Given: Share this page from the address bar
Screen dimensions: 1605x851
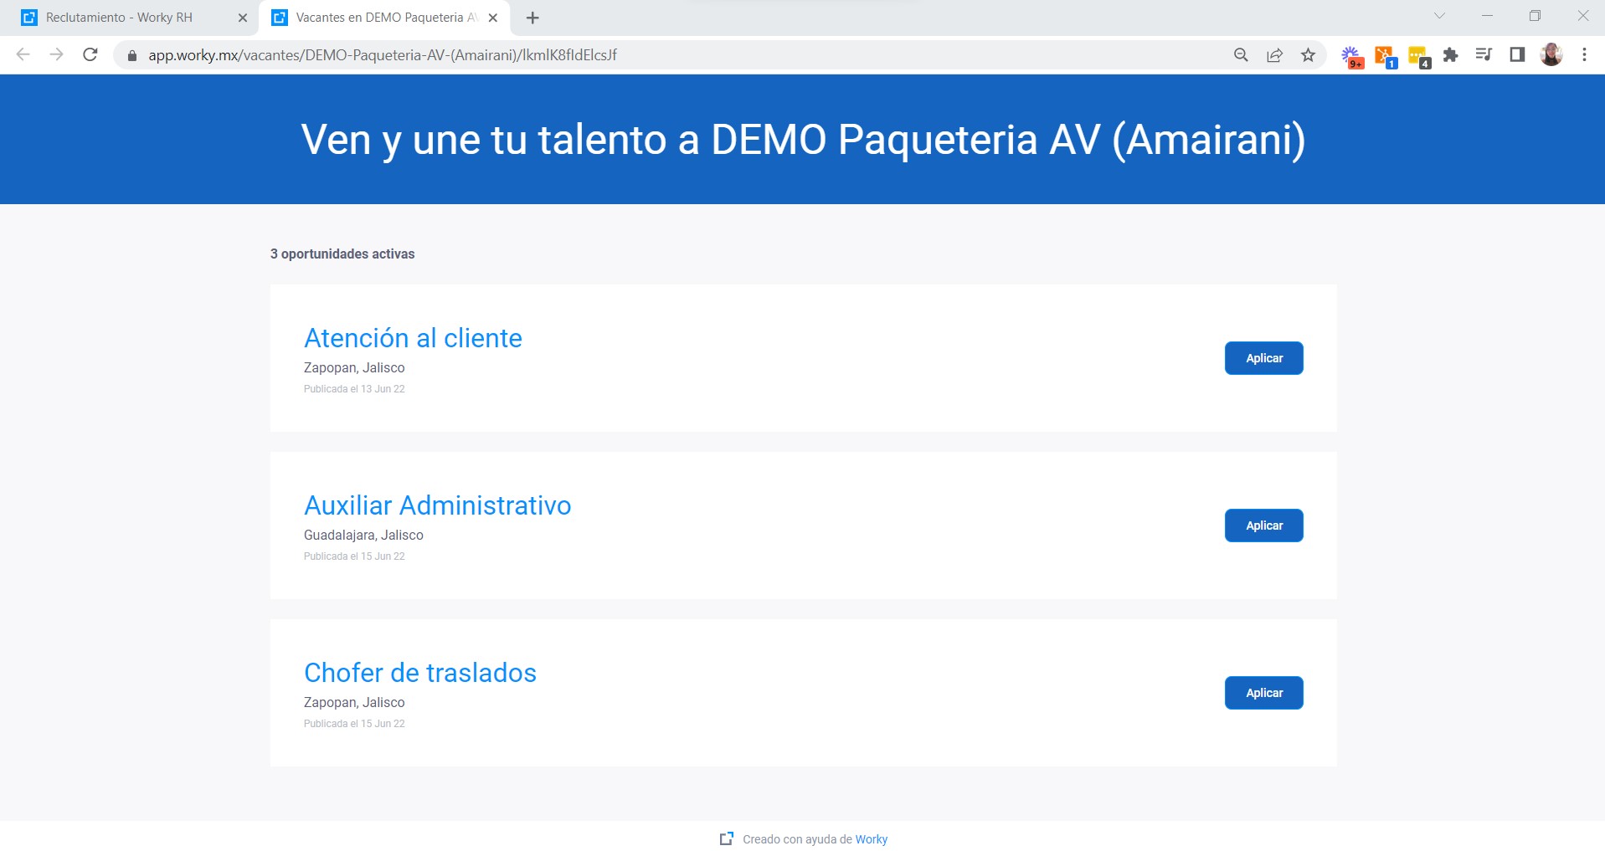Looking at the screenshot, I should [1274, 55].
